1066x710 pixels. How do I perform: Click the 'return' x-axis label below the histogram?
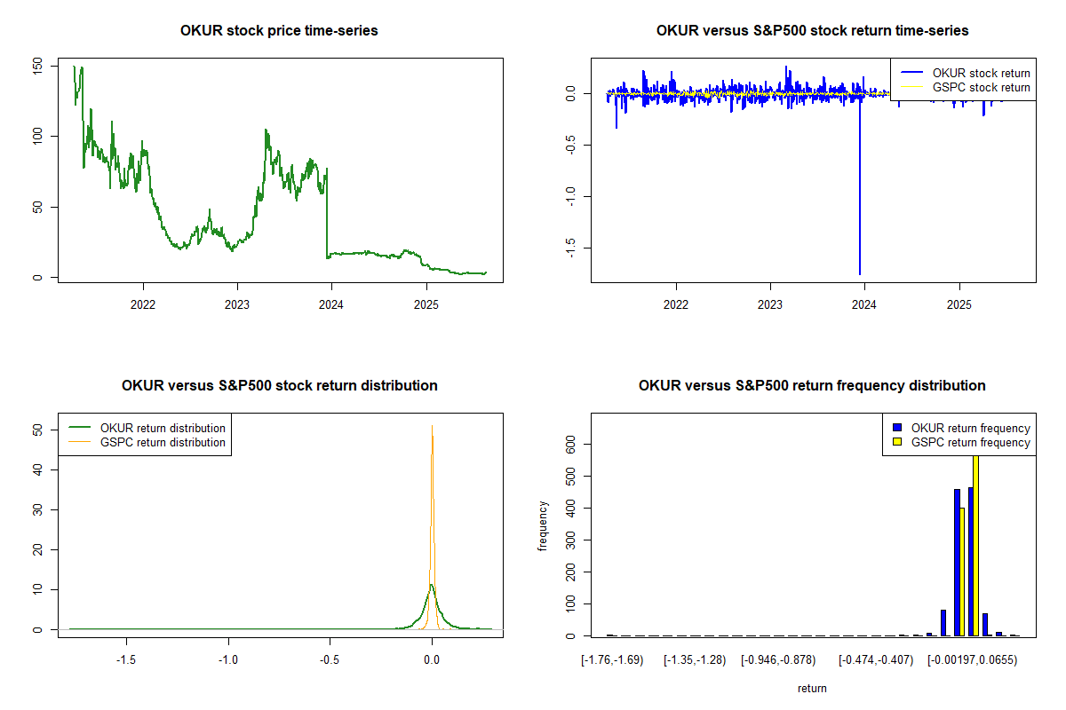tap(812, 688)
